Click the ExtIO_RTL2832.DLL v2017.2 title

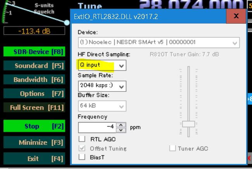tap(116, 17)
